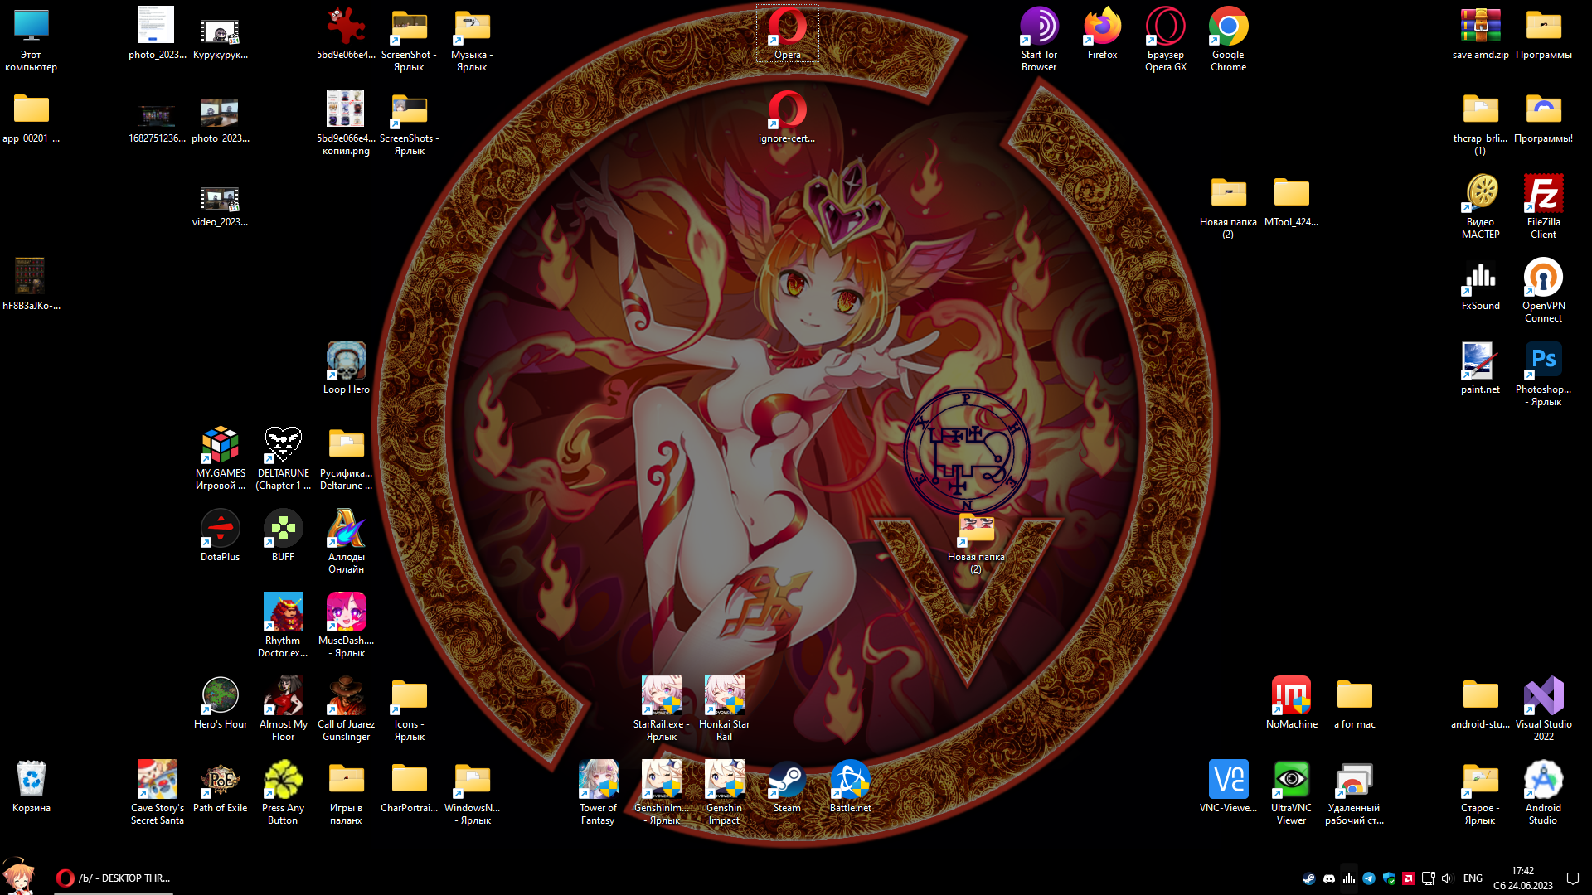Select the Firefox desktop icon
Image resolution: width=1592 pixels, height=895 pixels.
[1102, 33]
